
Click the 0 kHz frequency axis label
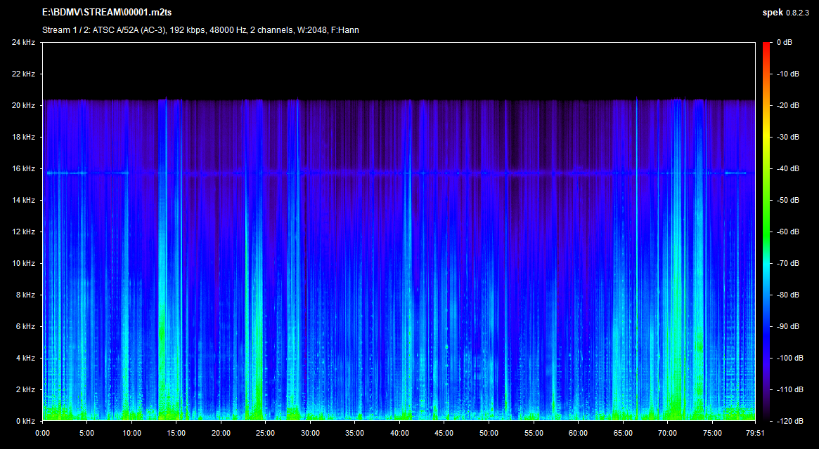[25, 421]
